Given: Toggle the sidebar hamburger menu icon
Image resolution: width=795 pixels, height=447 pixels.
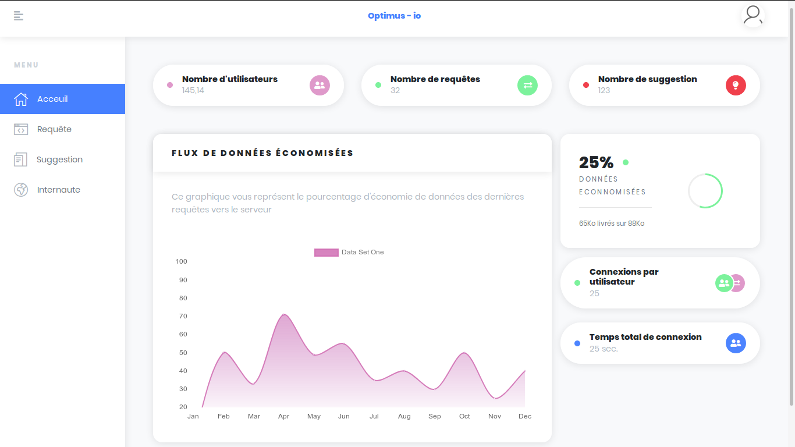Looking at the screenshot, I should pos(19,16).
